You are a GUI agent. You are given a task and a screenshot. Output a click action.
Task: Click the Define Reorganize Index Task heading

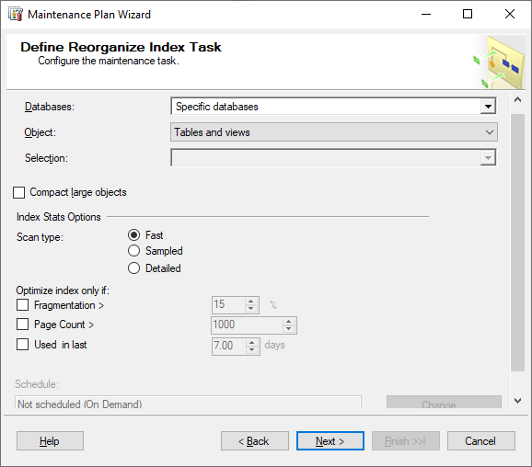pos(121,47)
